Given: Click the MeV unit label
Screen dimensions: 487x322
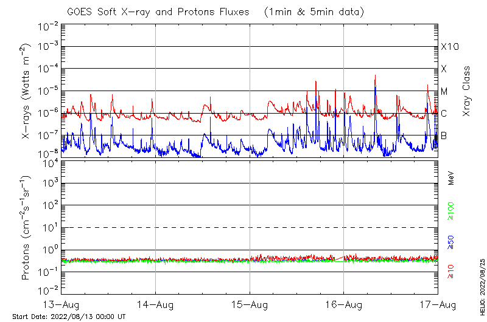Looking at the screenshot, I should [451, 178].
